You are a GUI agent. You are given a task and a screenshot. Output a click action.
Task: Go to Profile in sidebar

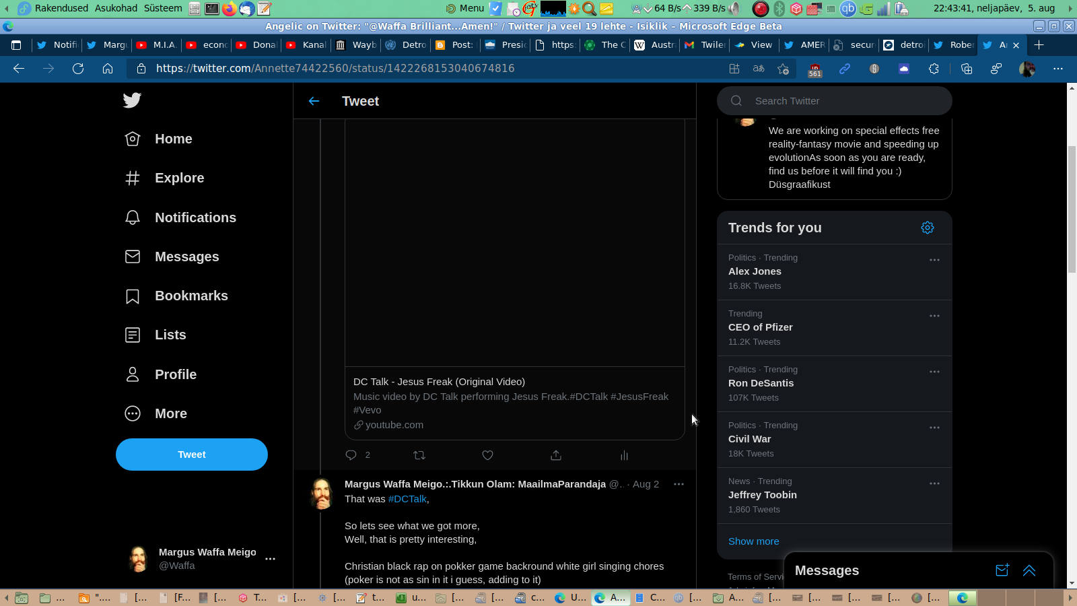click(x=161, y=374)
